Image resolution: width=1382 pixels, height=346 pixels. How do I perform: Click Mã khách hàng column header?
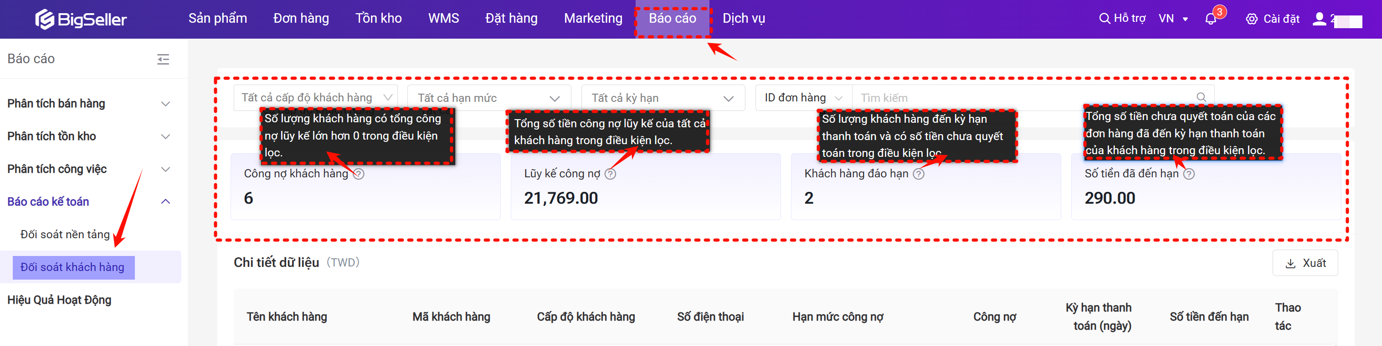pyautogui.click(x=451, y=317)
